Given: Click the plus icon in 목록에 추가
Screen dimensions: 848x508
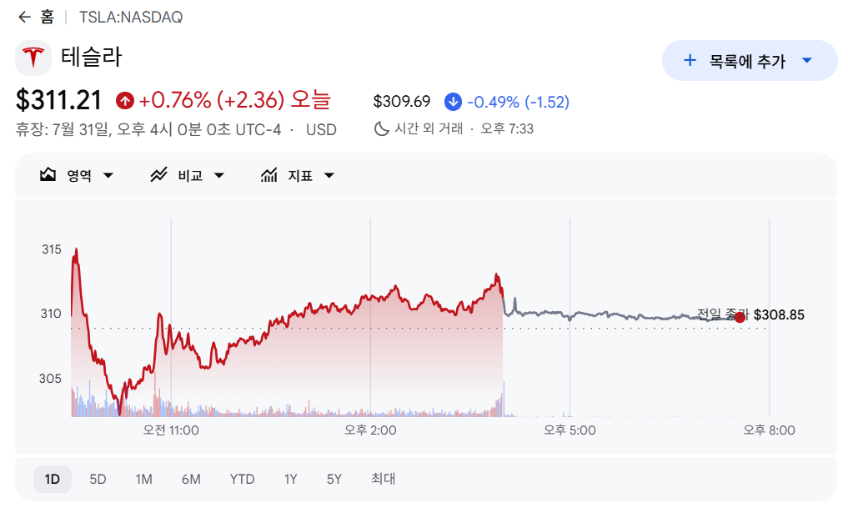Looking at the screenshot, I should pos(690,60).
